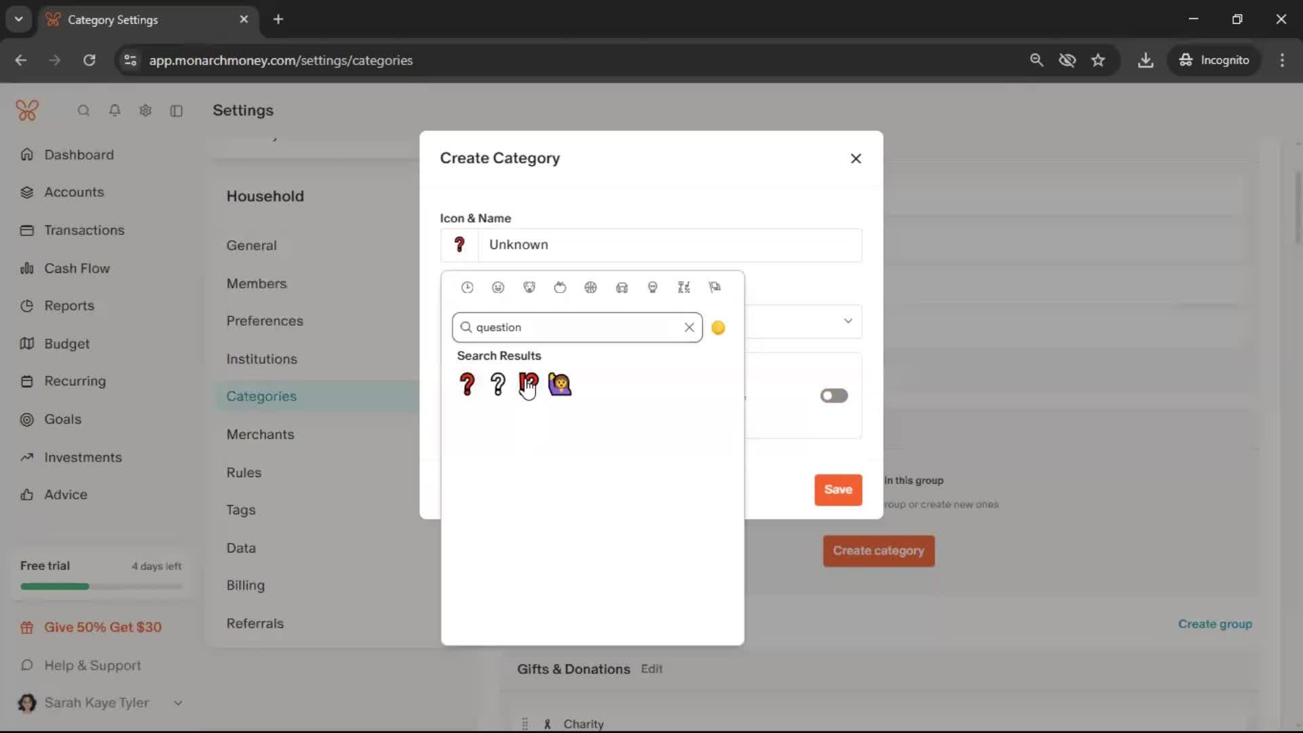1303x733 pixels.
Task: Open the Food & Drink emoji category
Action: tap(560, 288)
